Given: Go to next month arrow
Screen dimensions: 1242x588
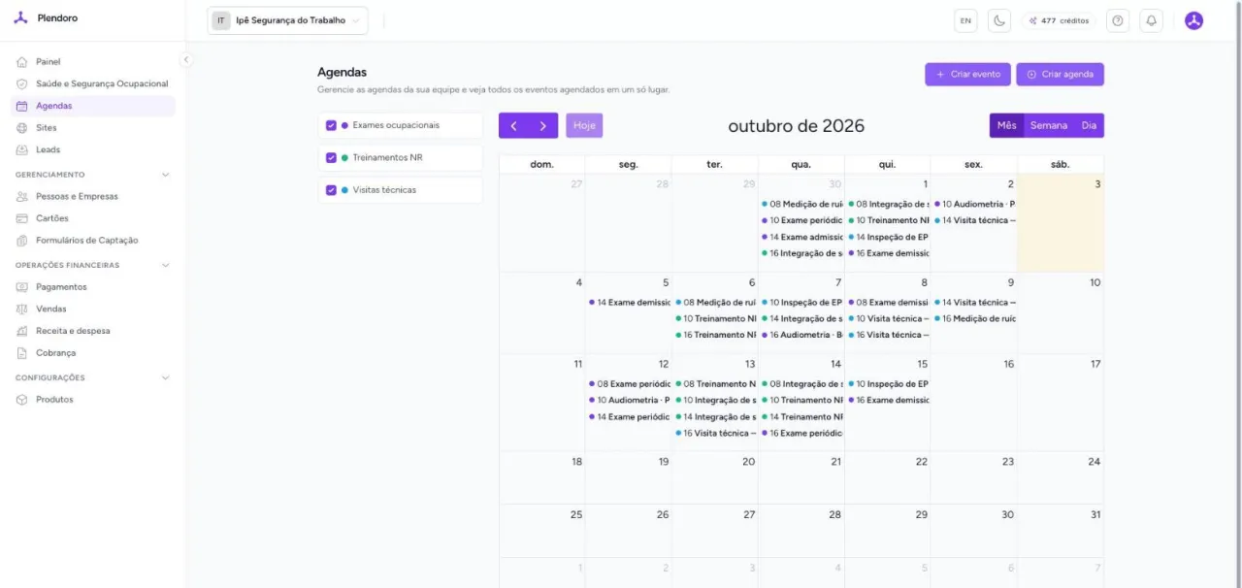Looking at the screenshot, I should pos(543,126).
